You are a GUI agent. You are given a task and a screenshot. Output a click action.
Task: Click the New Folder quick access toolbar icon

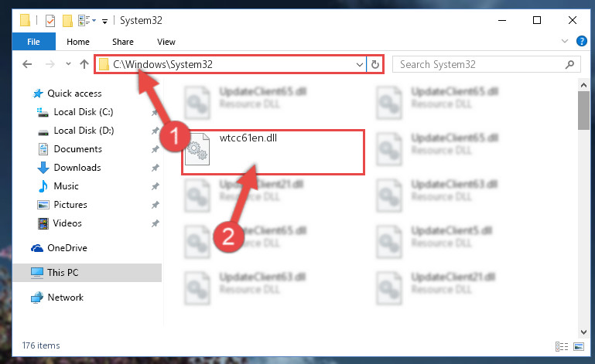(x=67, y=20)
